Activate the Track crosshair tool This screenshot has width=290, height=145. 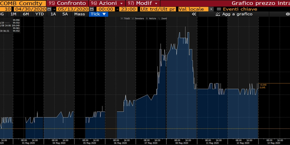point(125,18)
